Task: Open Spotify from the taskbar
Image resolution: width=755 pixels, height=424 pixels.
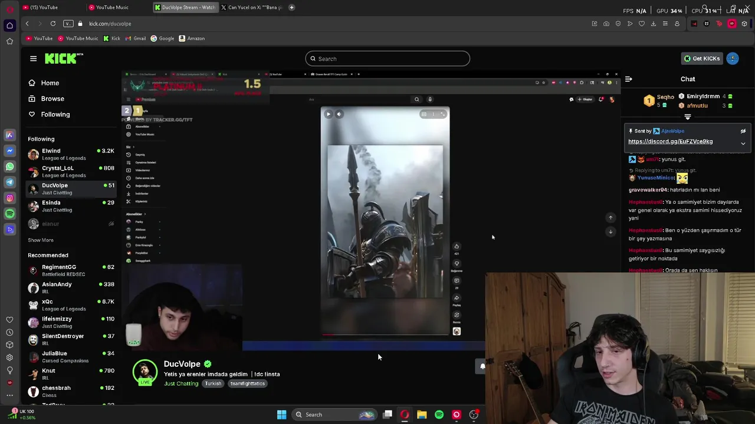Action: point(439,415)
